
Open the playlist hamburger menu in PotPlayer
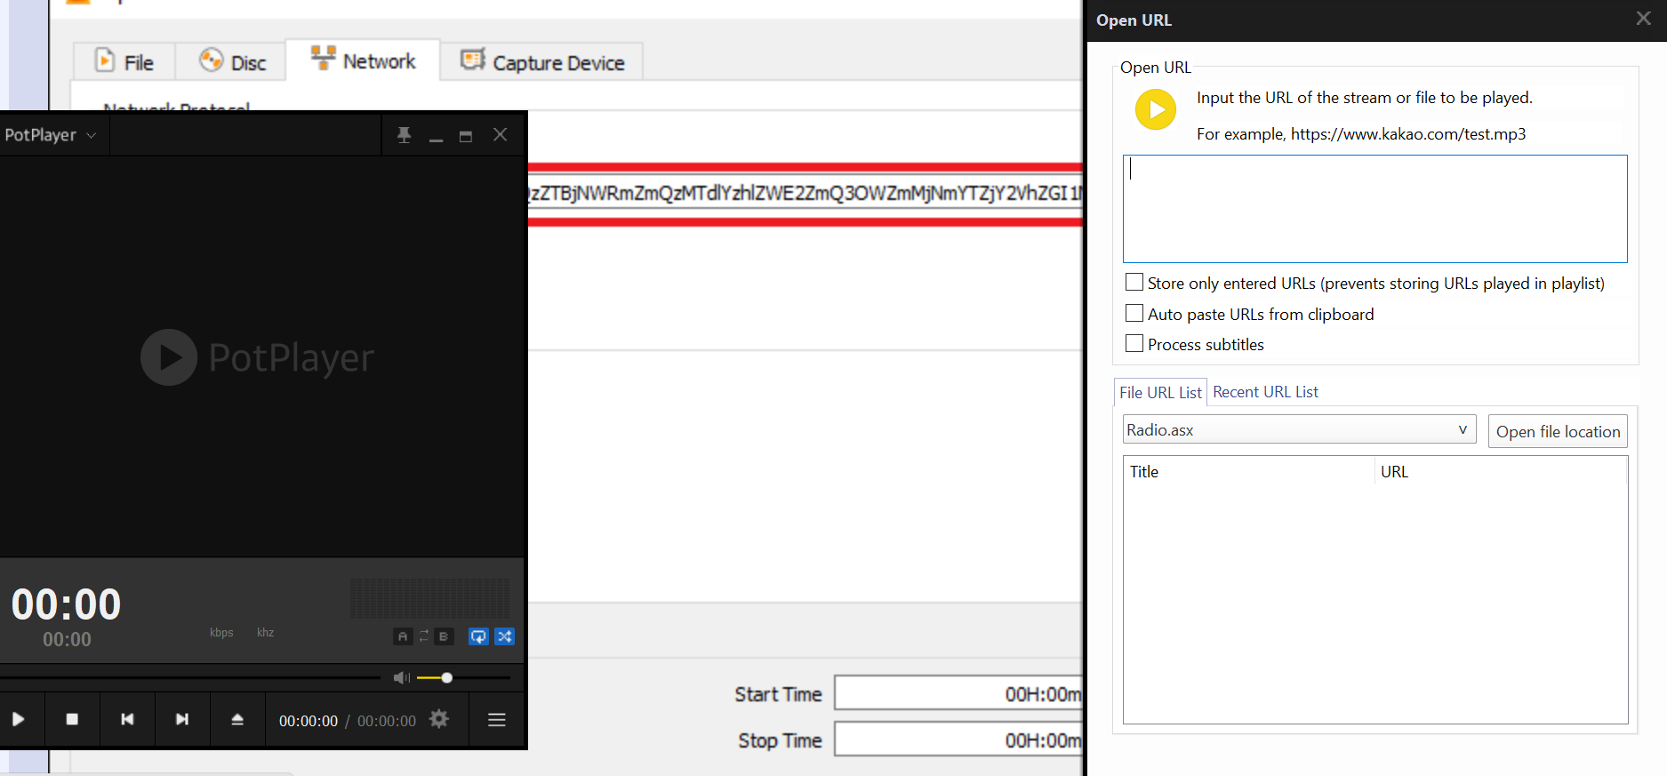tap(497, 719)
